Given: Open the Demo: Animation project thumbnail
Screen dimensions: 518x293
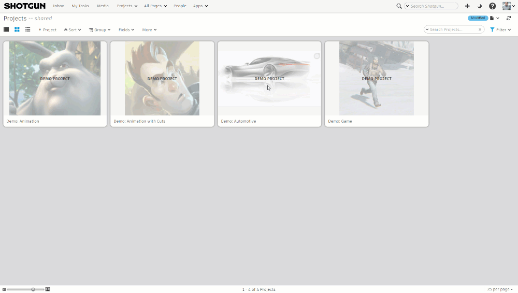Looking at the screenshot, I should tap(55, 78).
